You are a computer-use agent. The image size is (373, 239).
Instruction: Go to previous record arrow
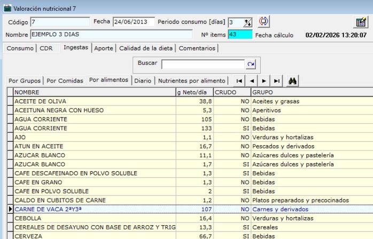[252, 81]
